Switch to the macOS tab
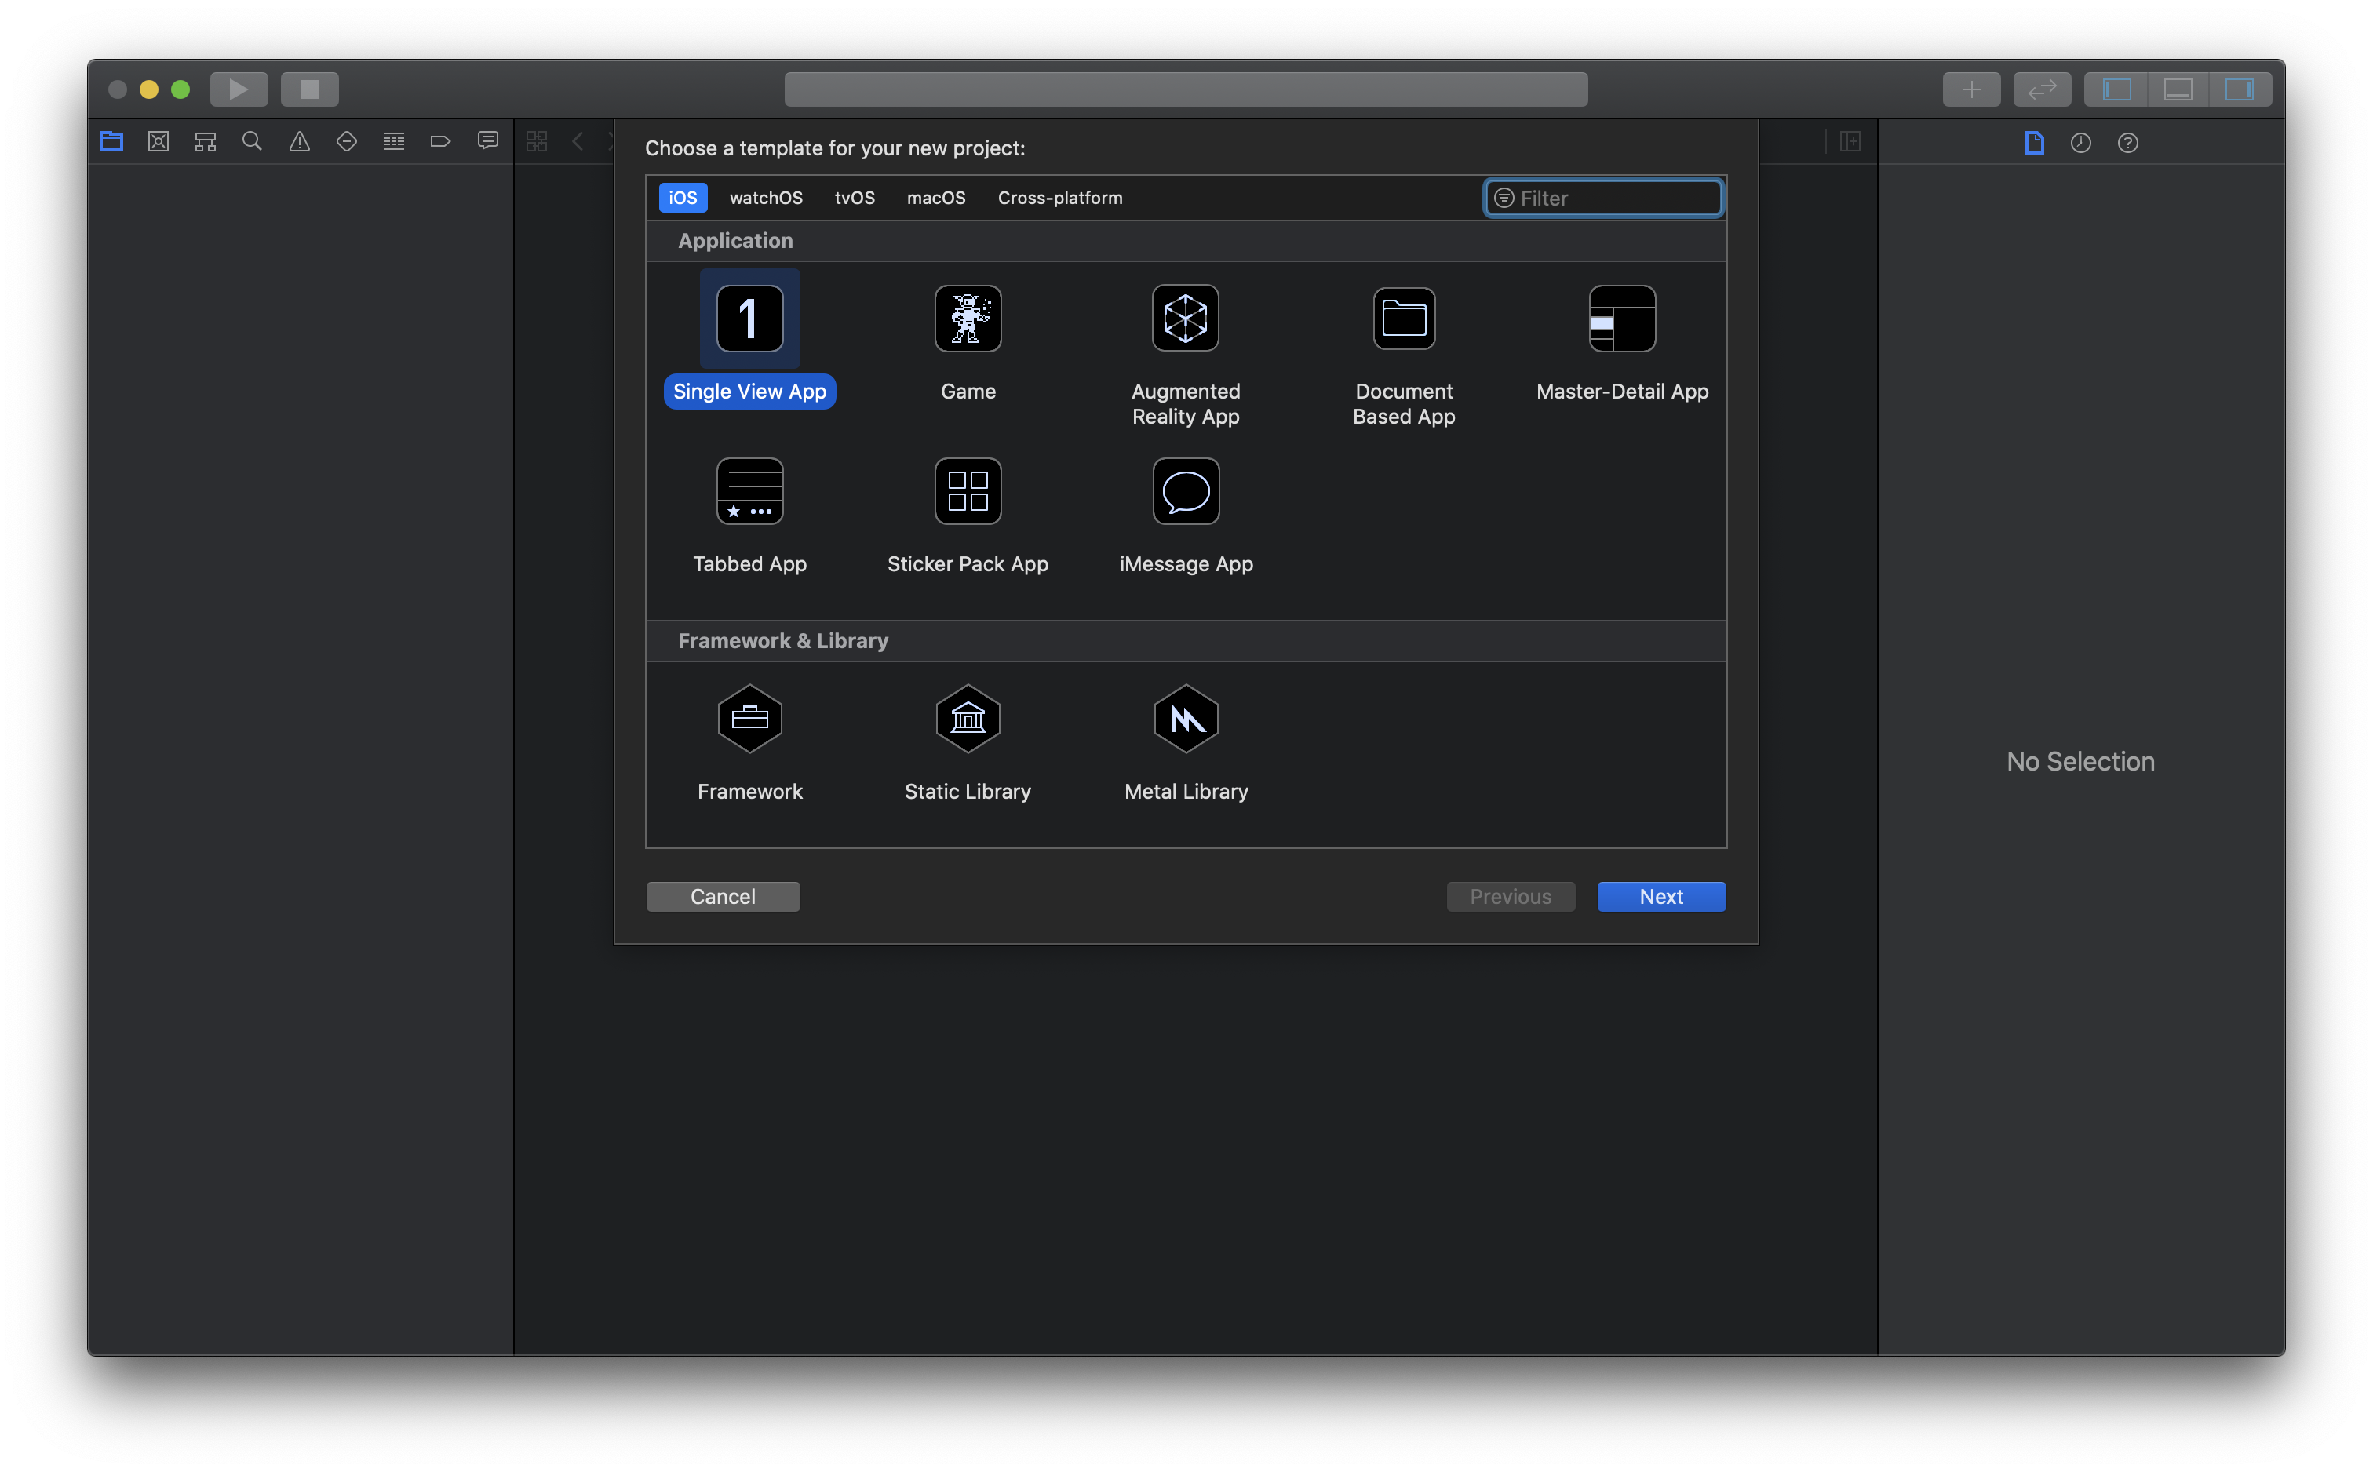 (x=935, y=198)
